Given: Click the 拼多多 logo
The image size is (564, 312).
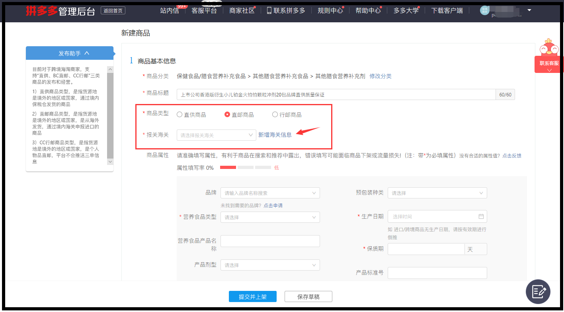Looking at the screenshot, I should [x=41, y=11].
